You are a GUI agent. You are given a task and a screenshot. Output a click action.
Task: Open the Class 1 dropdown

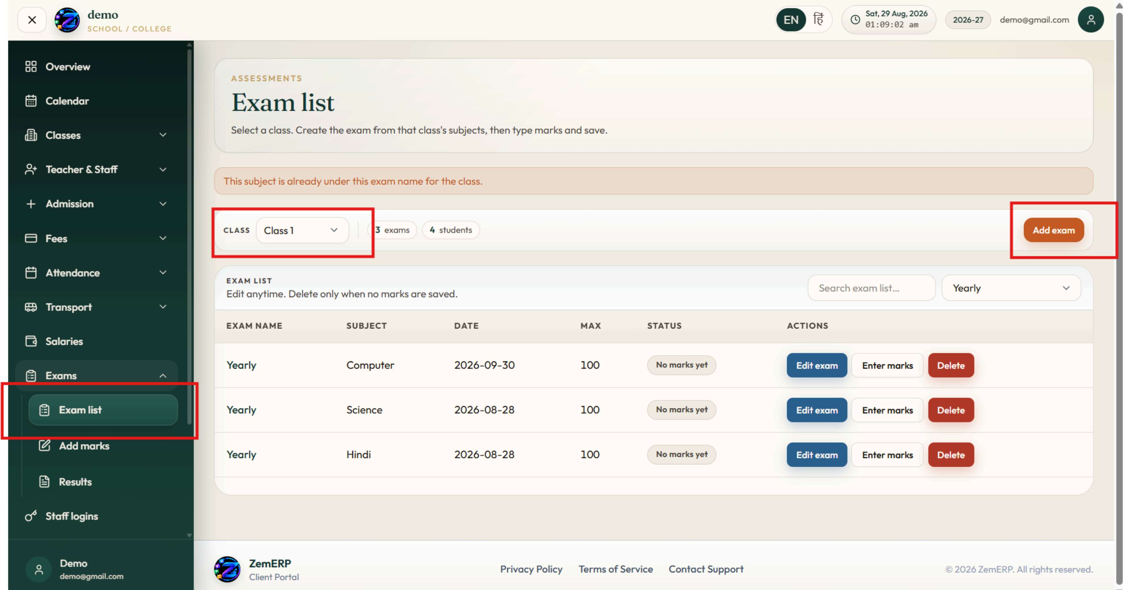click(302, 230)
